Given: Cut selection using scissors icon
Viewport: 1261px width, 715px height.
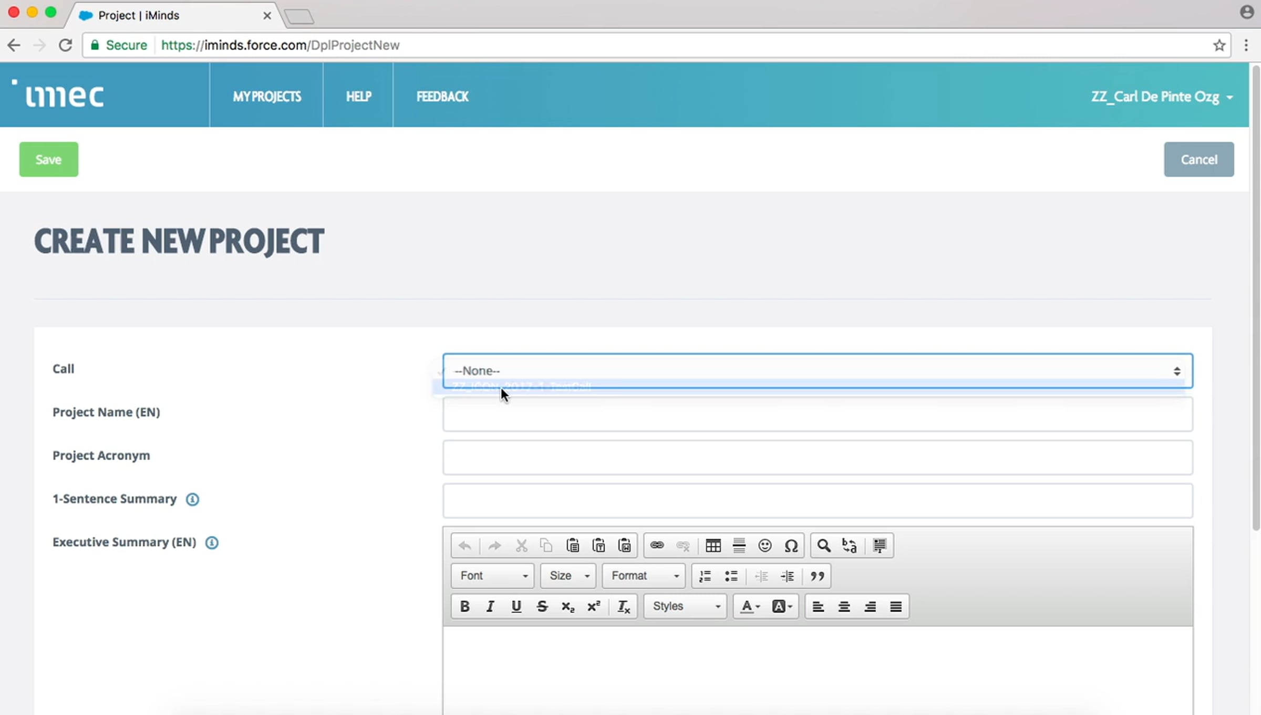Looking at the screenshot, I should click(x=521, y=546).
